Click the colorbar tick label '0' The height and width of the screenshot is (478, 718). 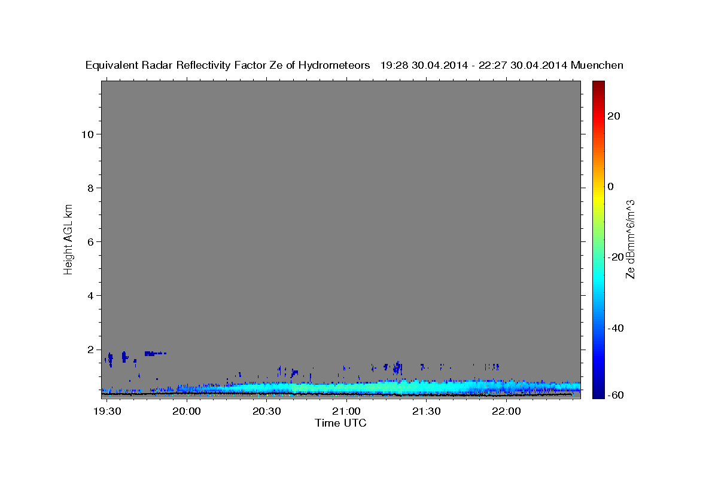point(610,186)
